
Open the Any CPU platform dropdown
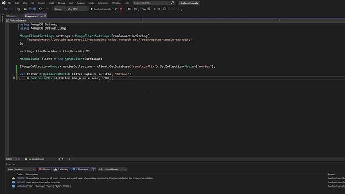(78, 9)
